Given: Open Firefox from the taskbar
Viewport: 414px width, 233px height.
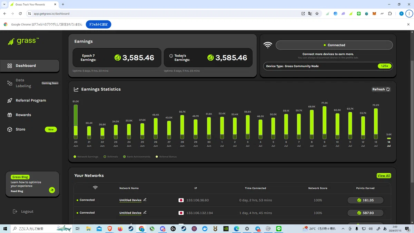Looking at the screenshot, I should (x=120, y=229).
